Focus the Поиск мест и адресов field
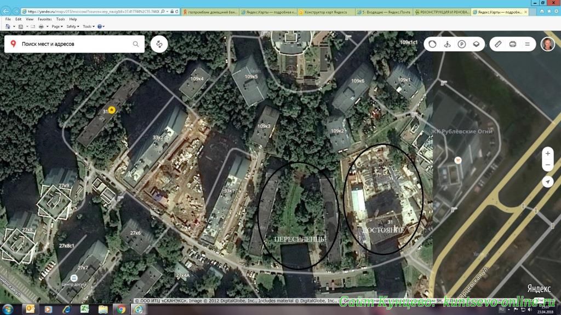Image resolution: width=561 pixels, height=315 pixels. [75, 44]
